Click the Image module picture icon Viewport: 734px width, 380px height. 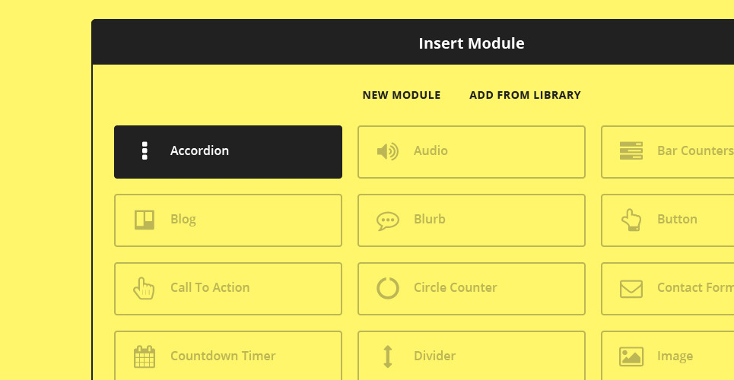[631, 356]
